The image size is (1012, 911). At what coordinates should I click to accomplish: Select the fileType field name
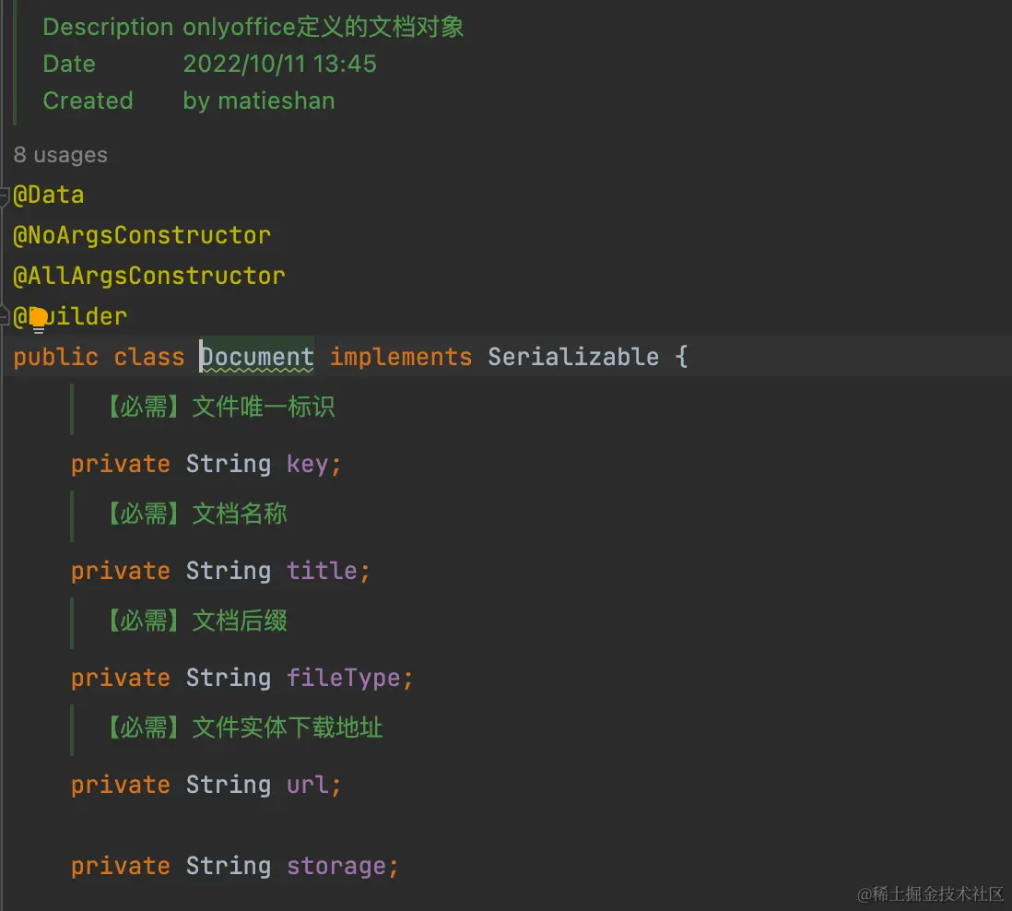[344, 678]
